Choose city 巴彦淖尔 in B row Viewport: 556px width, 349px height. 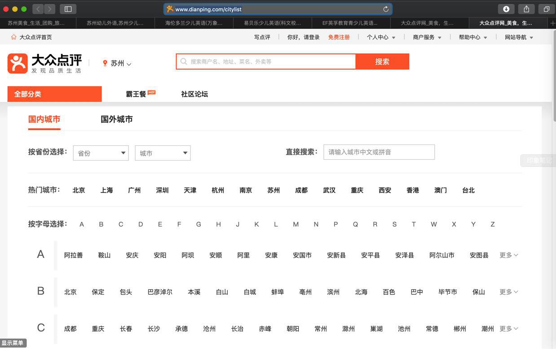(x=160, y=292)
